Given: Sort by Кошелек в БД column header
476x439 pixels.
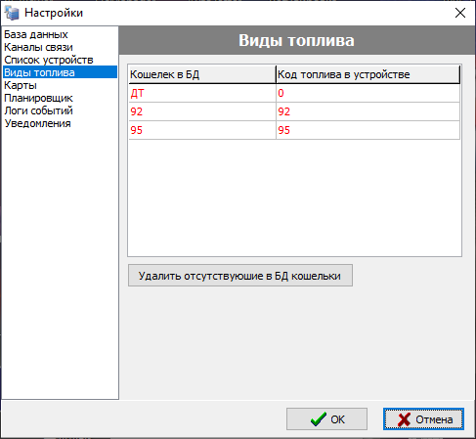Looking at the screenshot, I should click(x=202, y=74).
